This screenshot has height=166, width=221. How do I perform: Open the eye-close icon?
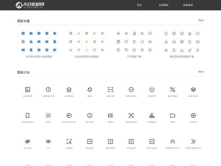[x=28, y=141]
